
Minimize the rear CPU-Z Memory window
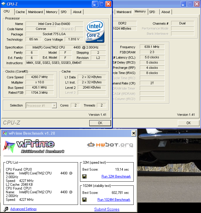click(183, 4)
